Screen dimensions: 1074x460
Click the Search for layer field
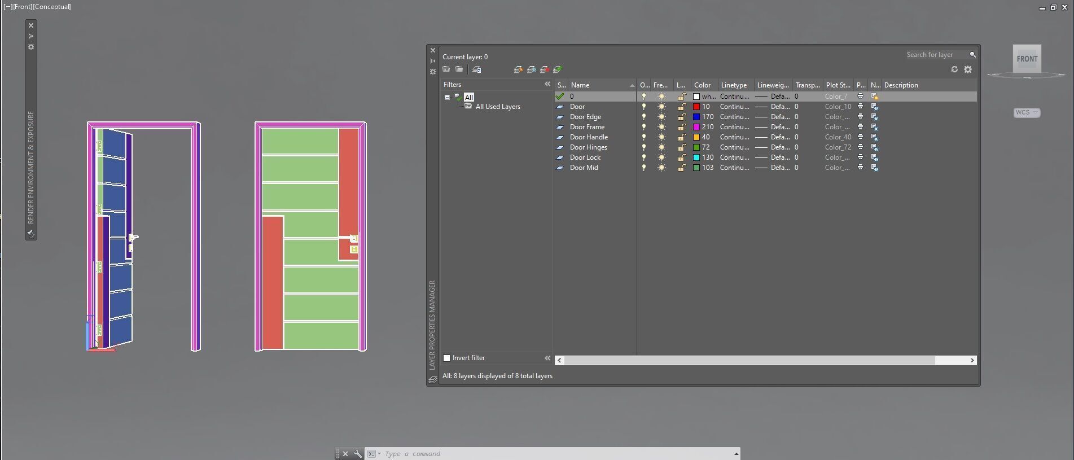pyautogui.click(x=936, y=55)
